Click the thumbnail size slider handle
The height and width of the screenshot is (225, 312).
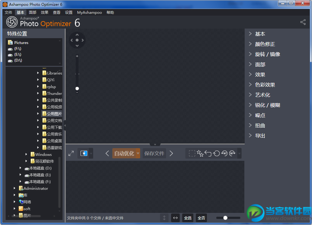click(225, 218)
